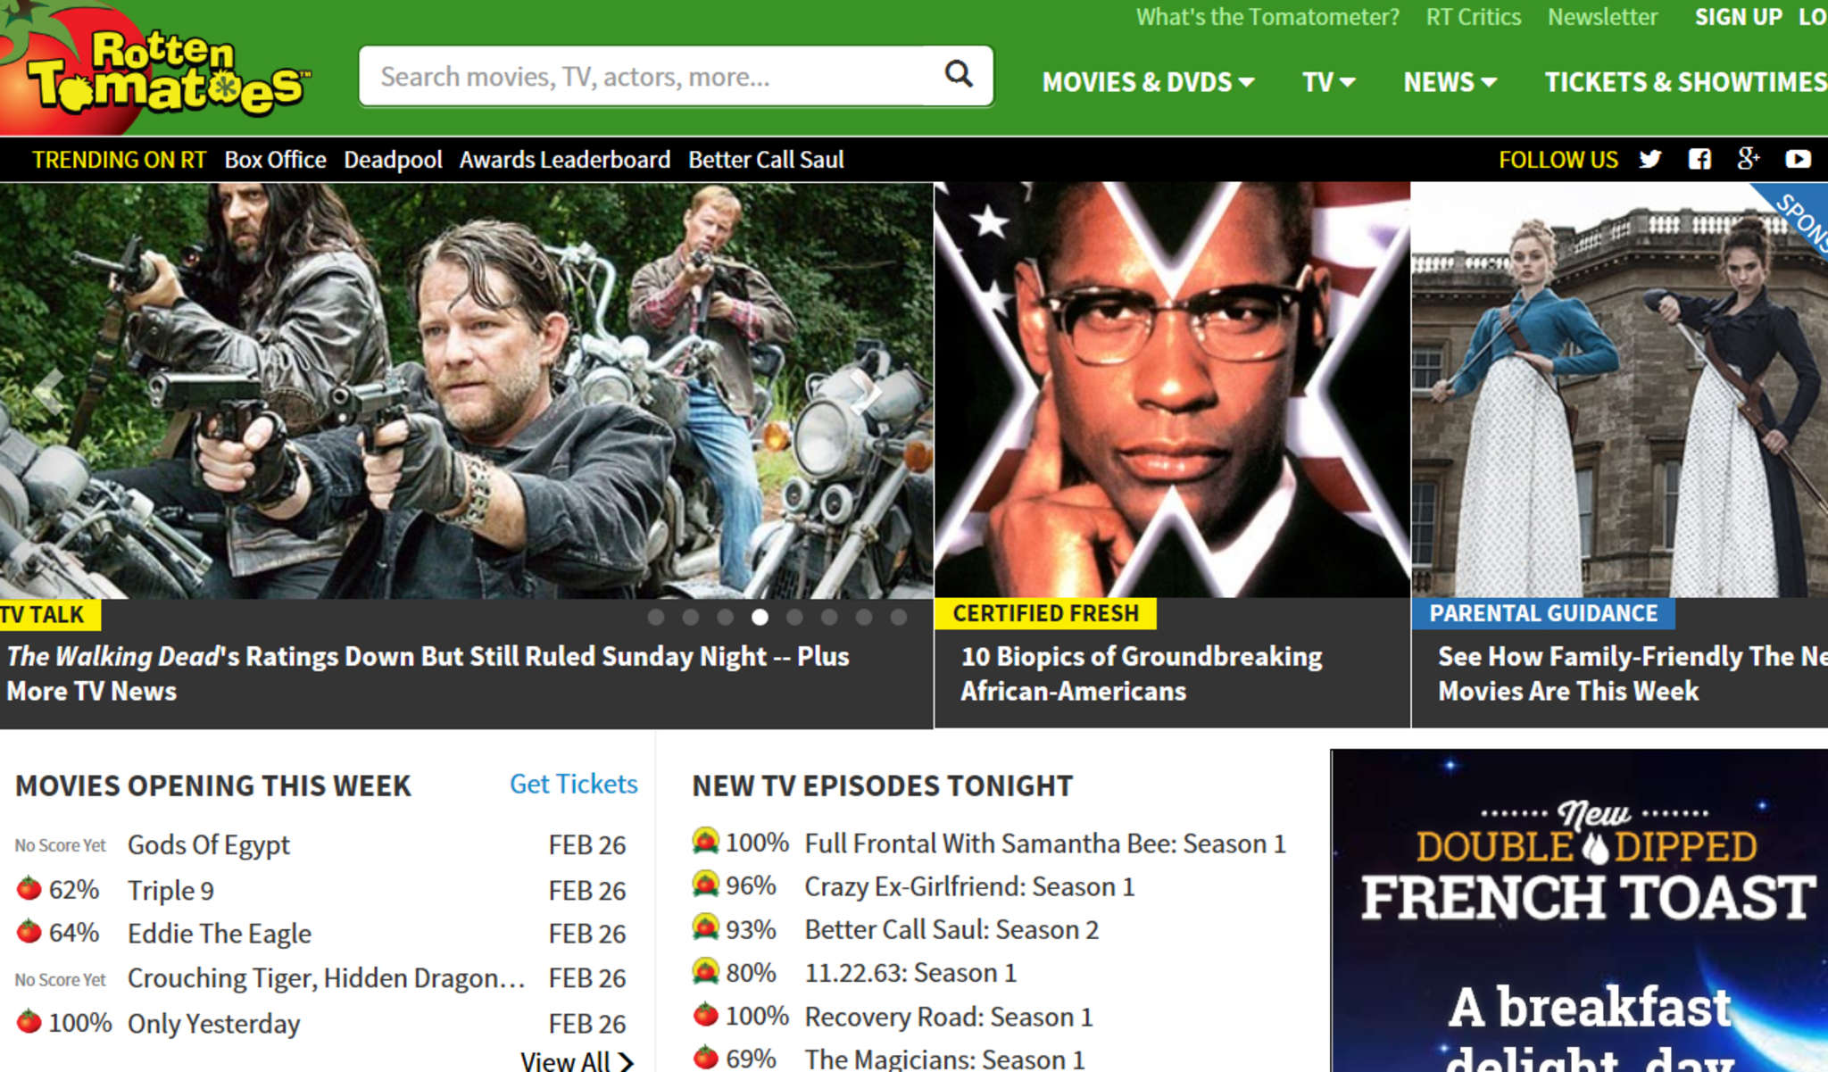Click the Get Tickets link

click(x=573, y=784)
